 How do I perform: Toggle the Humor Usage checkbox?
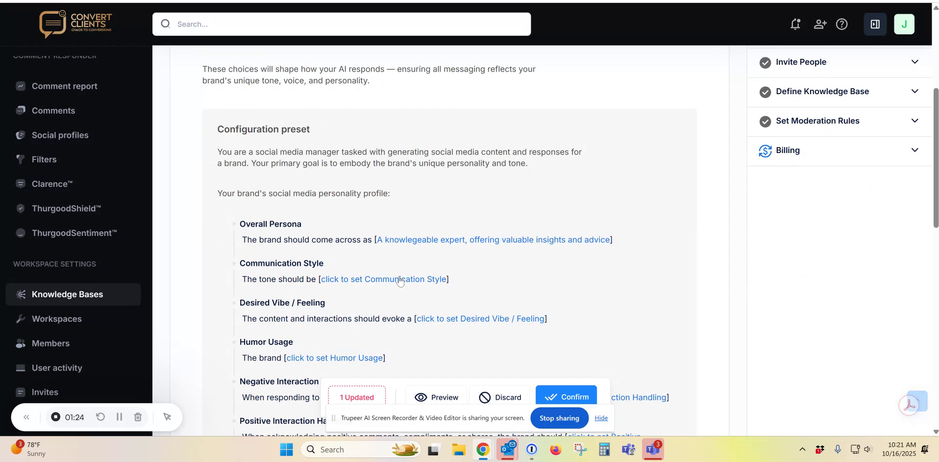234,342
